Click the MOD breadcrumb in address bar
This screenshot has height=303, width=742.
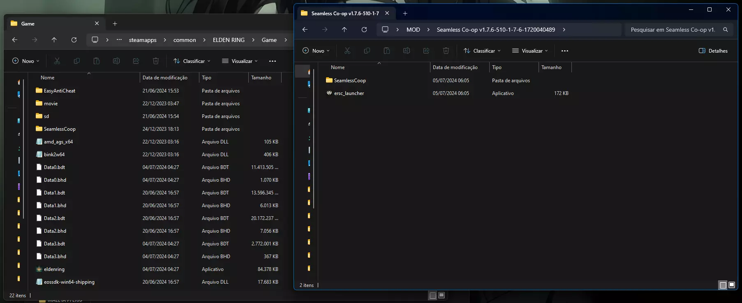pos(413,30)
